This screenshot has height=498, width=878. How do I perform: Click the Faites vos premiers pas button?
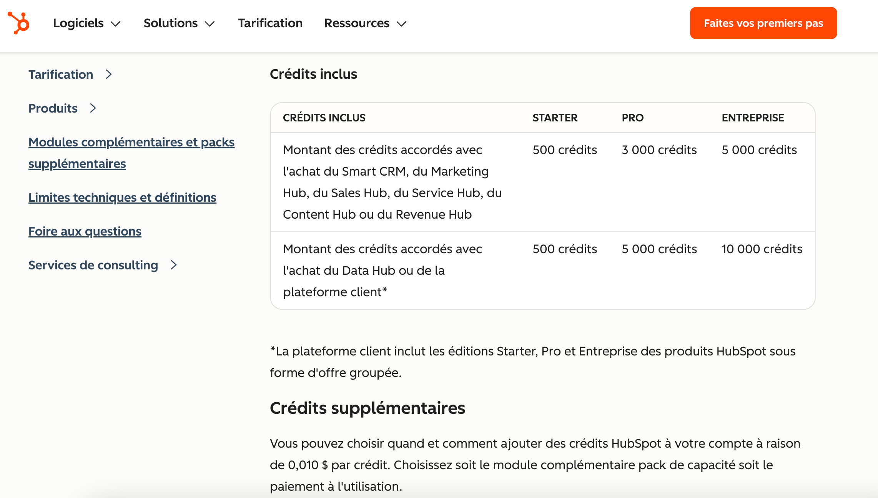(x=763, y=23)
